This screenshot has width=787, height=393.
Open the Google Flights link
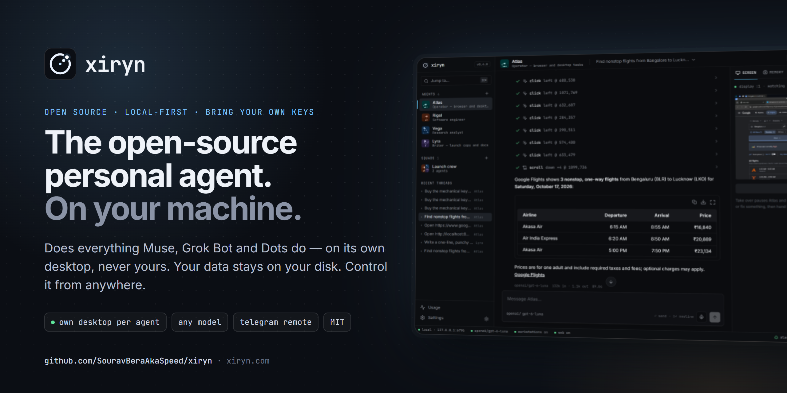click(x=529, y=275)
